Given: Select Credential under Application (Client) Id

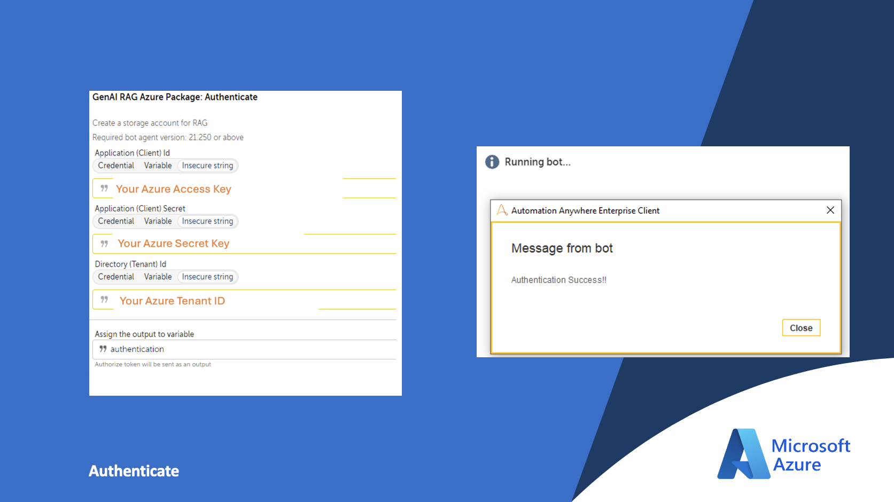Looking at the screenshot, I should tap(116, 166).
